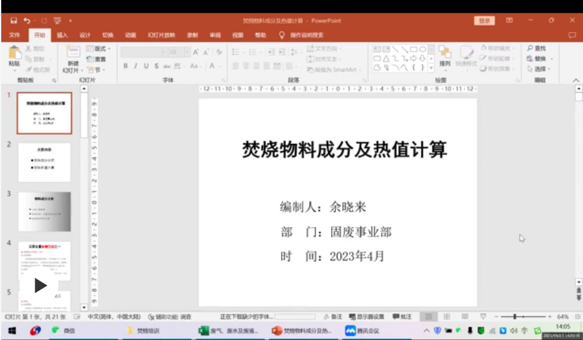583x340 pixels.
Task: Open the Select (选择) dropdown
Action: [x=539, y=69]
